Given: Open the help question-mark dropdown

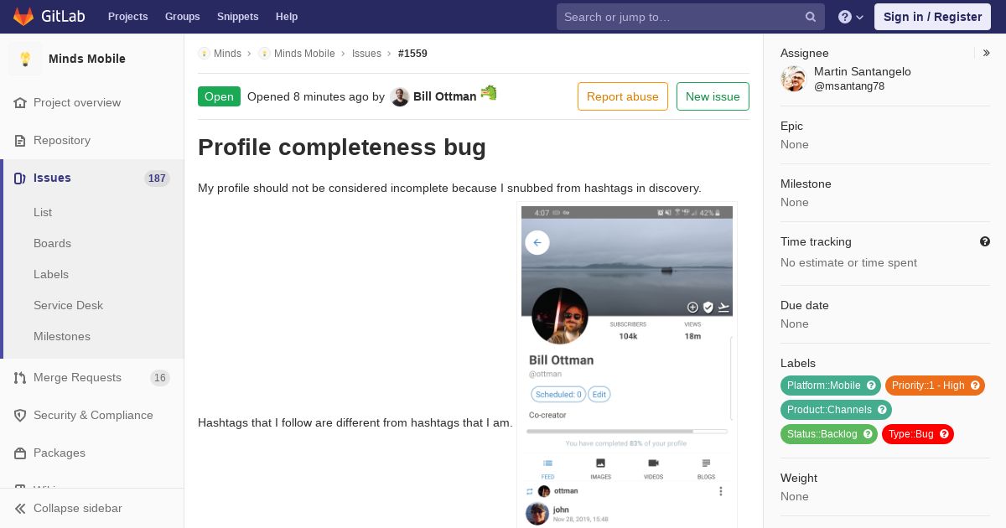Looking at the screenshot, I should [851, 17].
